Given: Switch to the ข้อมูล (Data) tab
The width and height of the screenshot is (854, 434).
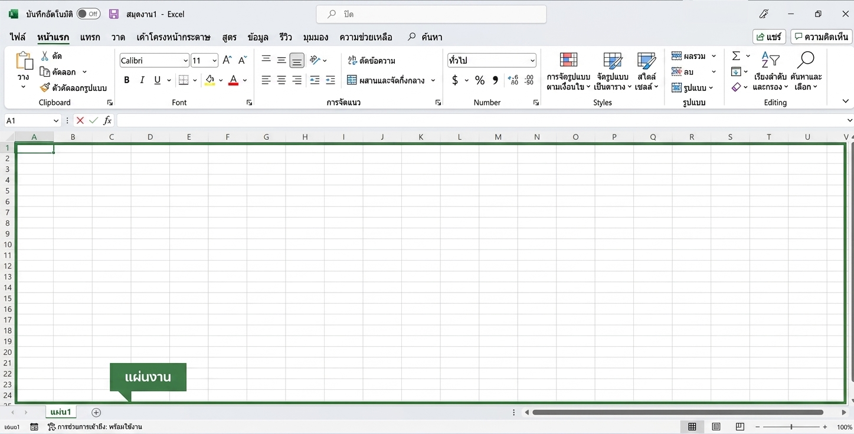Looking at the screenshot, I should 258,37.
